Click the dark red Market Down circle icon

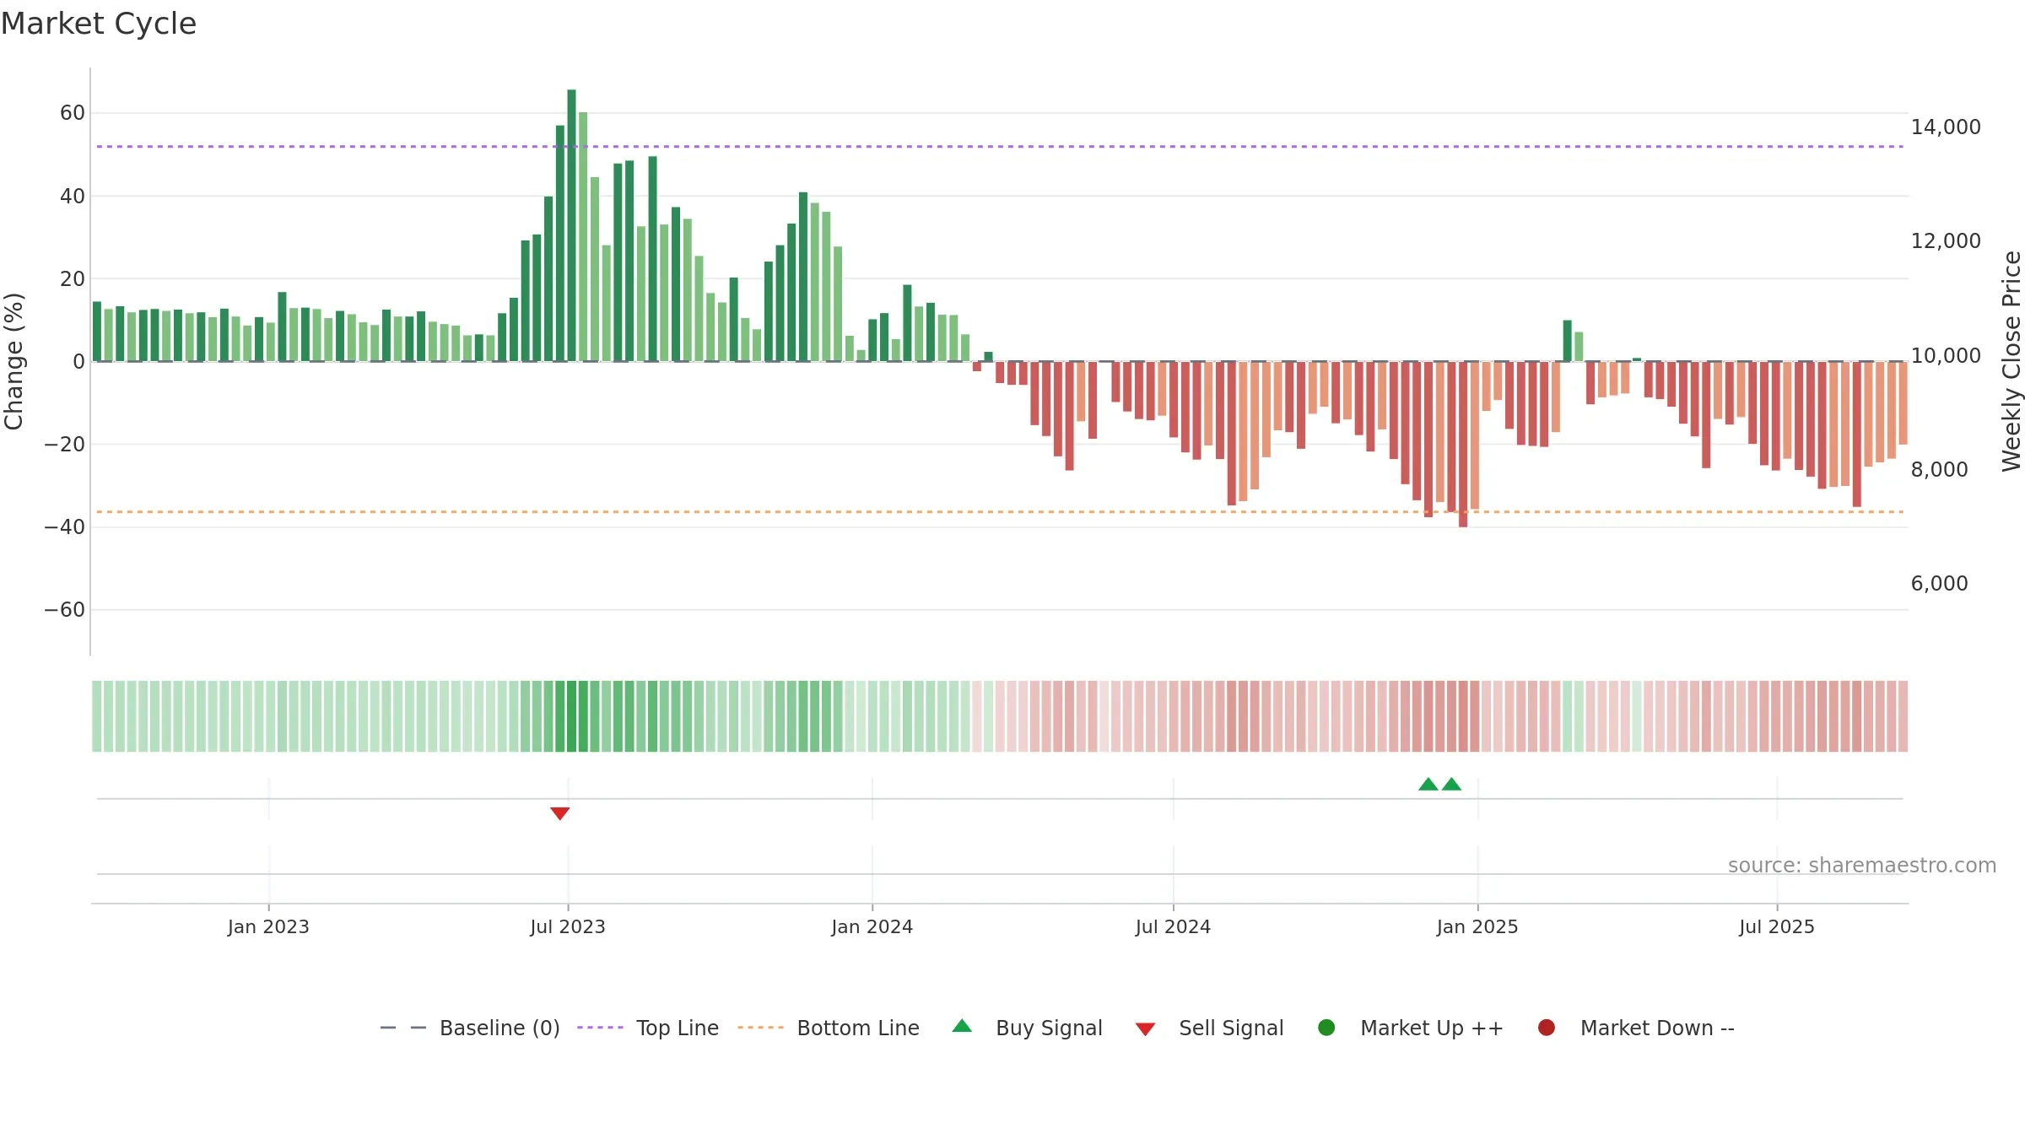tap(1547, 1028)
